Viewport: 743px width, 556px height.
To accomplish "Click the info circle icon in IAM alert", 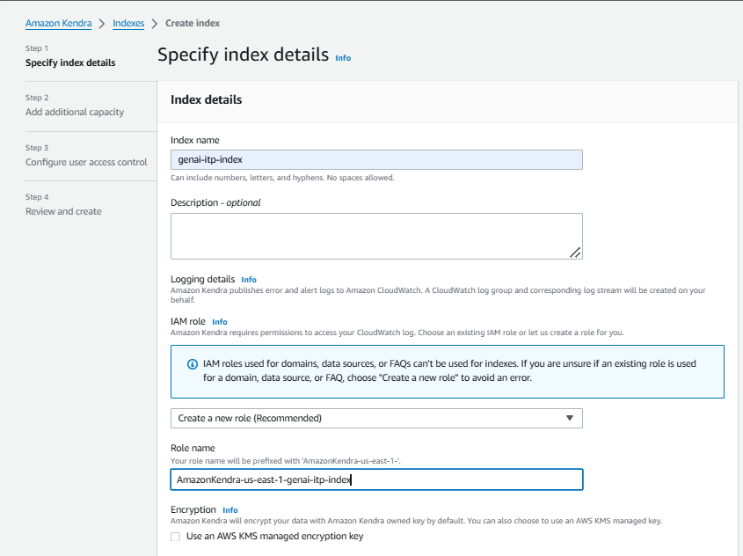I will coord(193,364).
